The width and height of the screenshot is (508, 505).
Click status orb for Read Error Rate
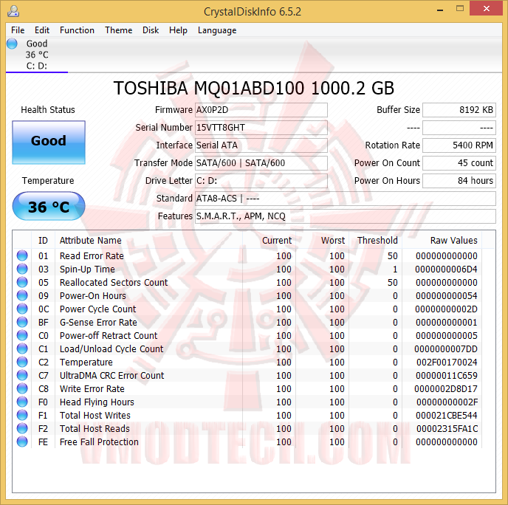coord(22,255)
